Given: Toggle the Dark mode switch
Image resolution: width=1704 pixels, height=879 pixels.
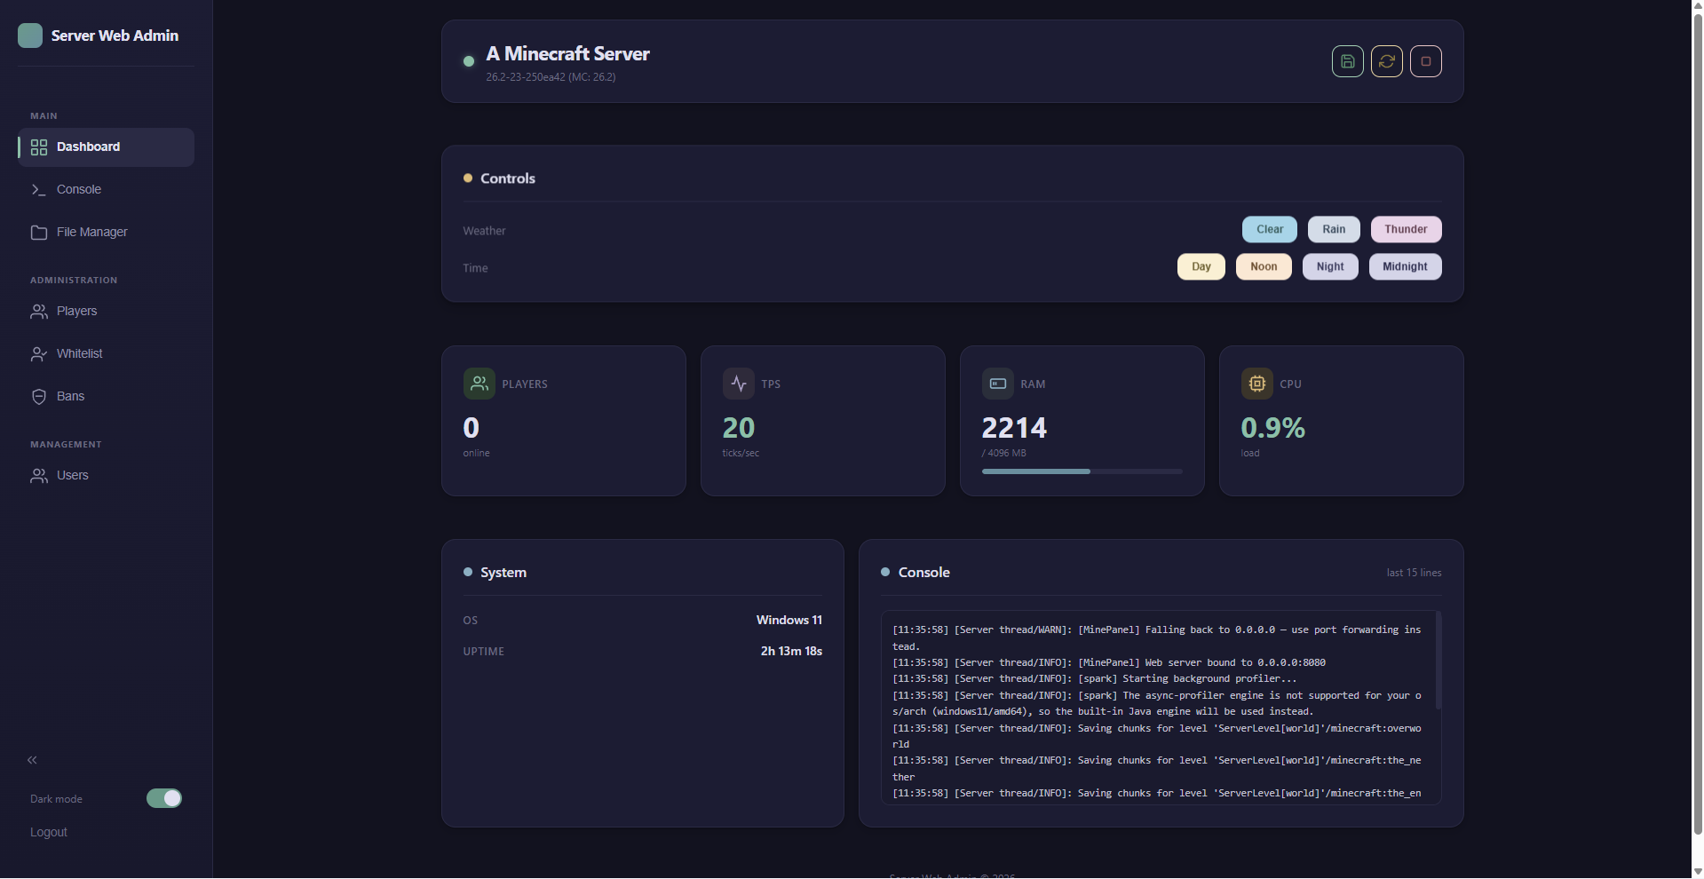Looking at the screenshot, I should [x=164, y=798].
